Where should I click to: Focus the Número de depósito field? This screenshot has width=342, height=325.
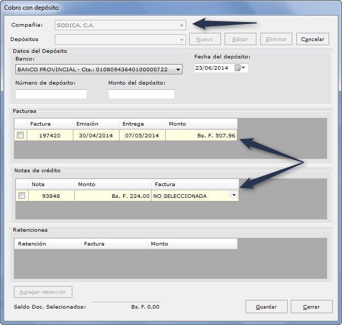coord(51,94)
